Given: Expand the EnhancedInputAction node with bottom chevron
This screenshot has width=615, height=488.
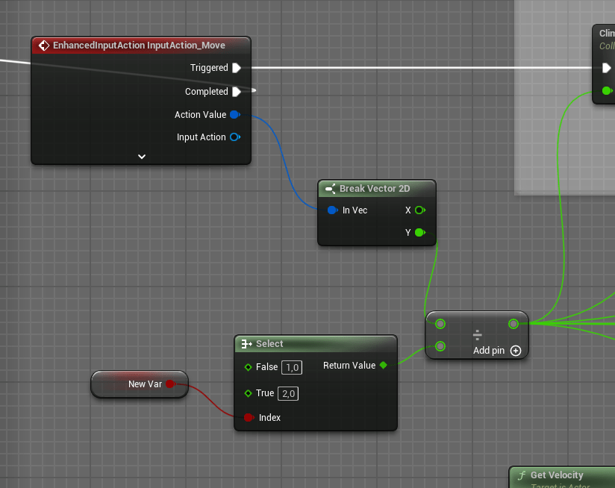Looking at the screenshot, I should click(x=141, y=157).
